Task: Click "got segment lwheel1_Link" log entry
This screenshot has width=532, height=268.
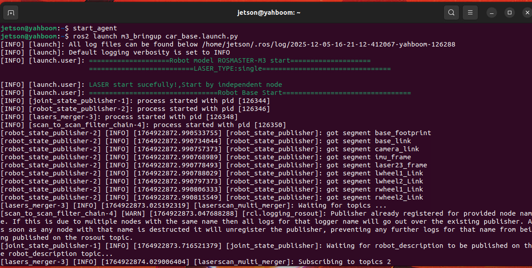Action: (375, 173)
